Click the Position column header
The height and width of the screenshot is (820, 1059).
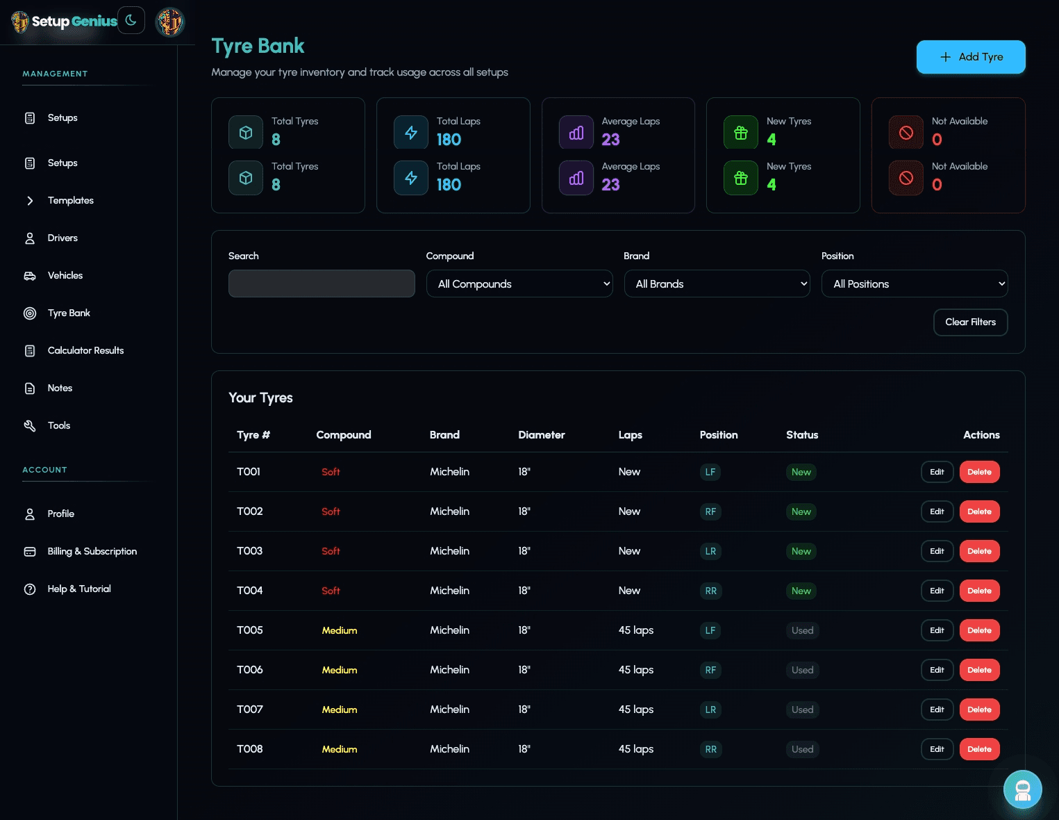719,435
